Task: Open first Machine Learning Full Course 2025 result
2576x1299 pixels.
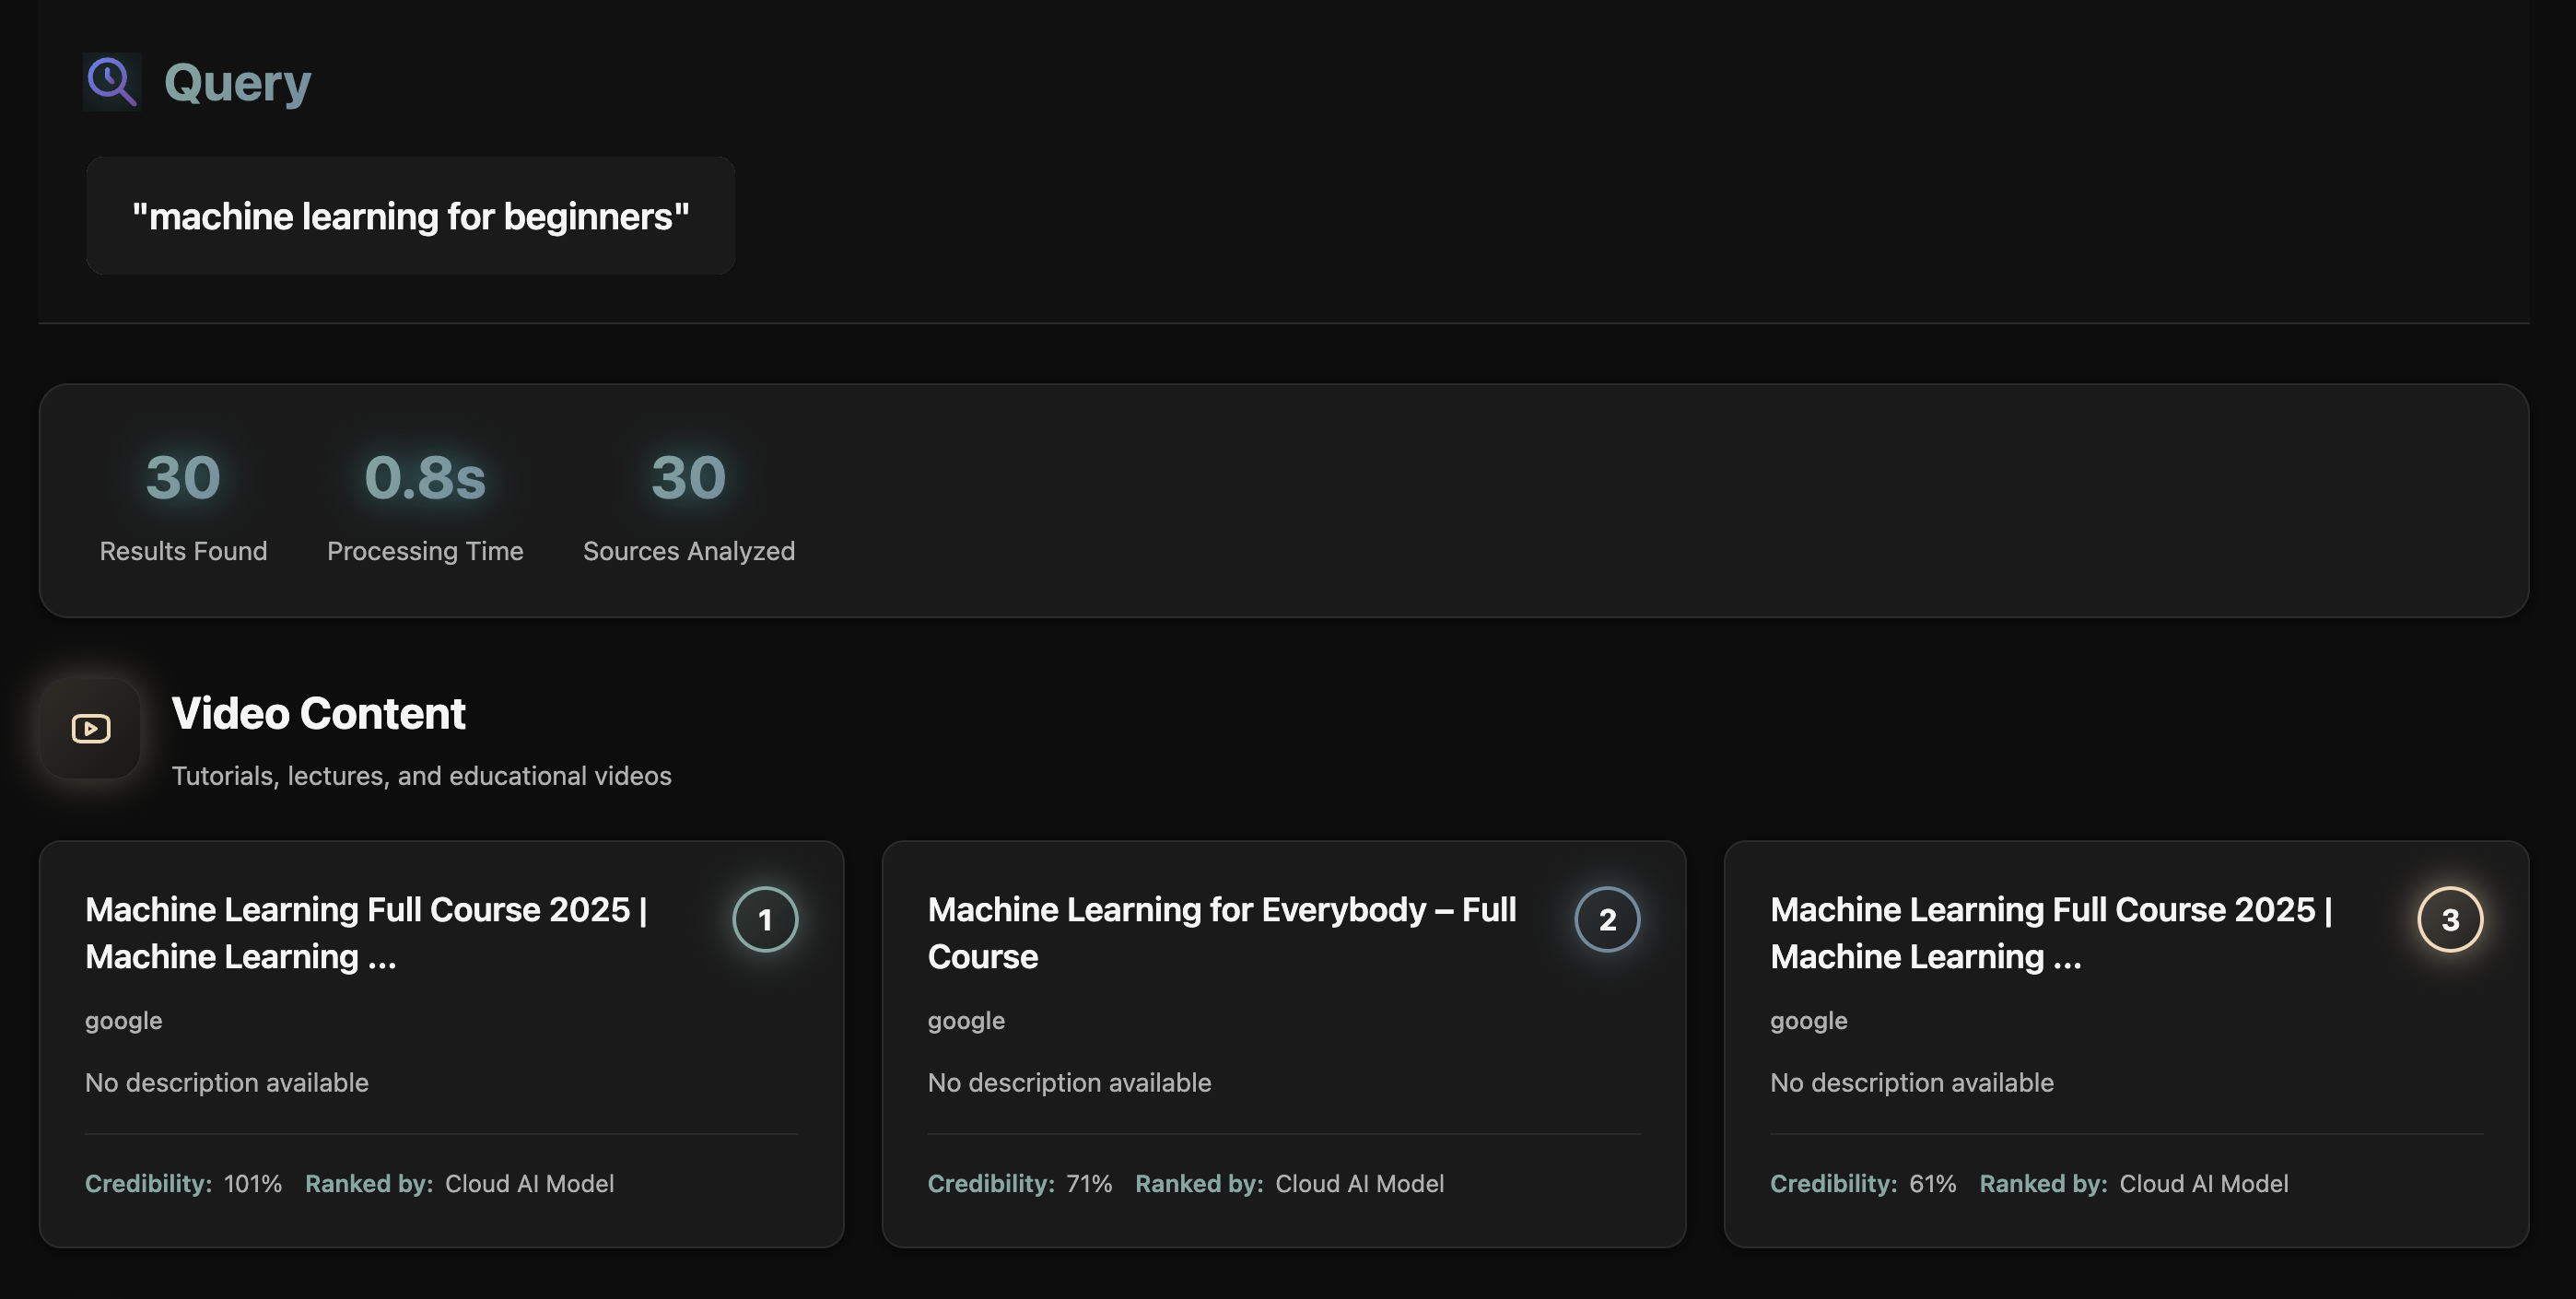Action: click(366, 932)
